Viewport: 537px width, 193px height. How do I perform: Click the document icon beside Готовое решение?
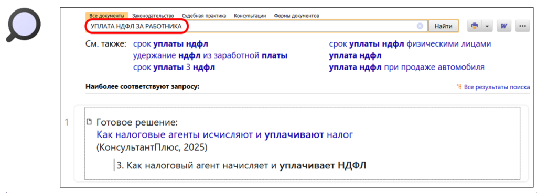[89, 122]
